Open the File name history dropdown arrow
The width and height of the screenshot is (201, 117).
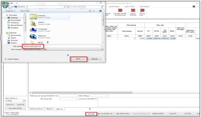[x=102, y=46]
